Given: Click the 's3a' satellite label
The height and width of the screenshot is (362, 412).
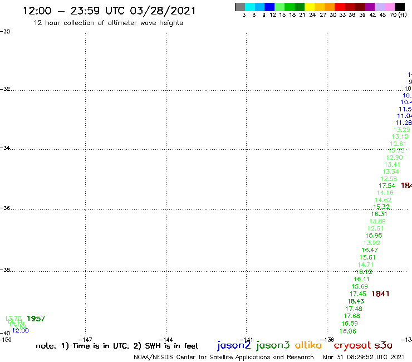Looking at the screenshot, I should click(x=383, y=345).
